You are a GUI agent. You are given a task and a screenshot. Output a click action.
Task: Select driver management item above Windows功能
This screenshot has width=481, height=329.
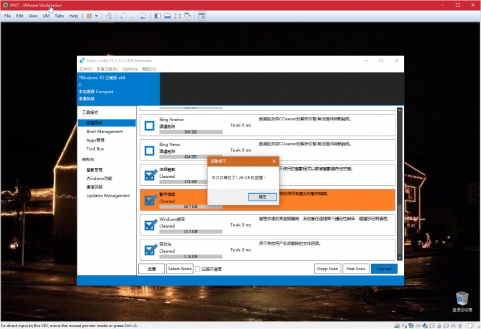(x=94, y=170)
